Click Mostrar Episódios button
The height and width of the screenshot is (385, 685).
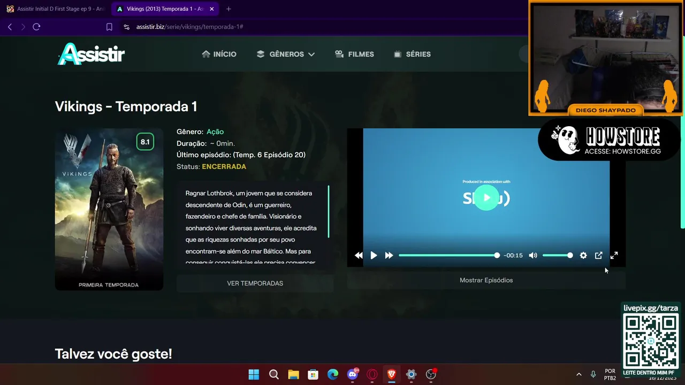click(486, 280)
